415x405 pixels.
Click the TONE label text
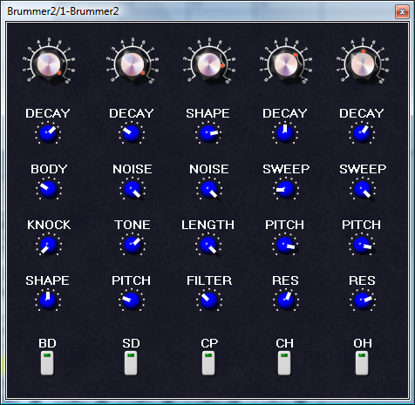[133, 225]
